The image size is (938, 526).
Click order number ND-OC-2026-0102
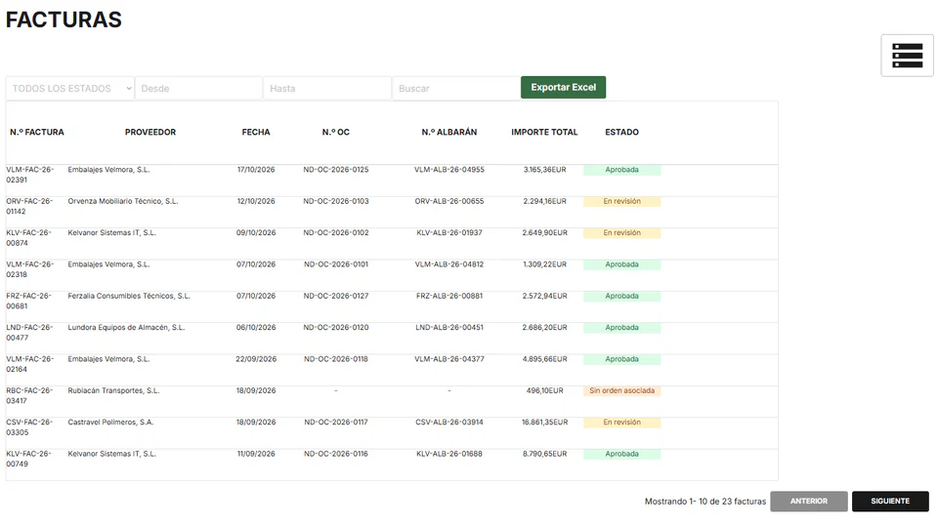[335, 233]
